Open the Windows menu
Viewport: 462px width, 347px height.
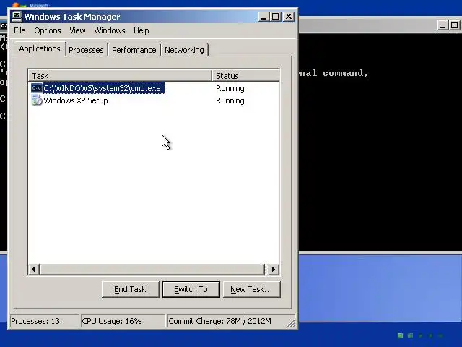pos(110,30)
